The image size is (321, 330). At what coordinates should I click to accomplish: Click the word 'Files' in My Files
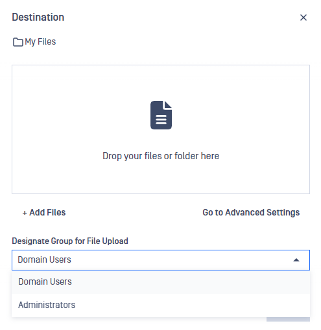47,41
